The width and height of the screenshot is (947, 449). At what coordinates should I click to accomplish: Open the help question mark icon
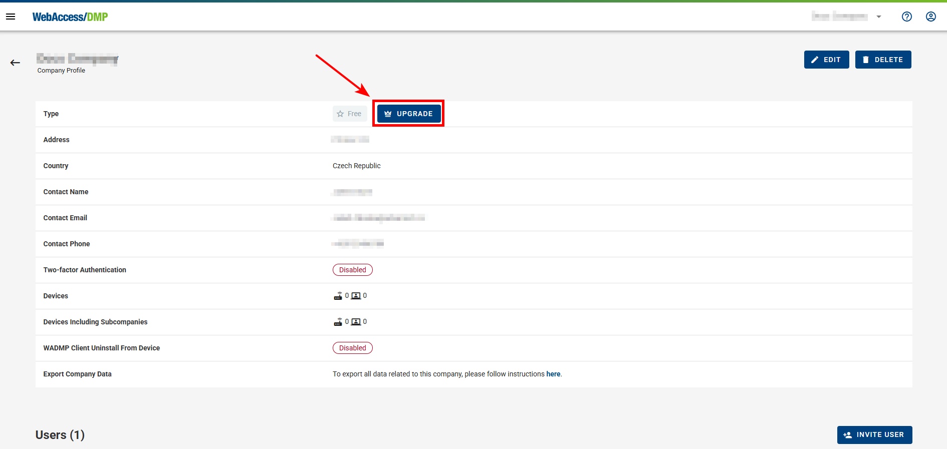(906, 17)
